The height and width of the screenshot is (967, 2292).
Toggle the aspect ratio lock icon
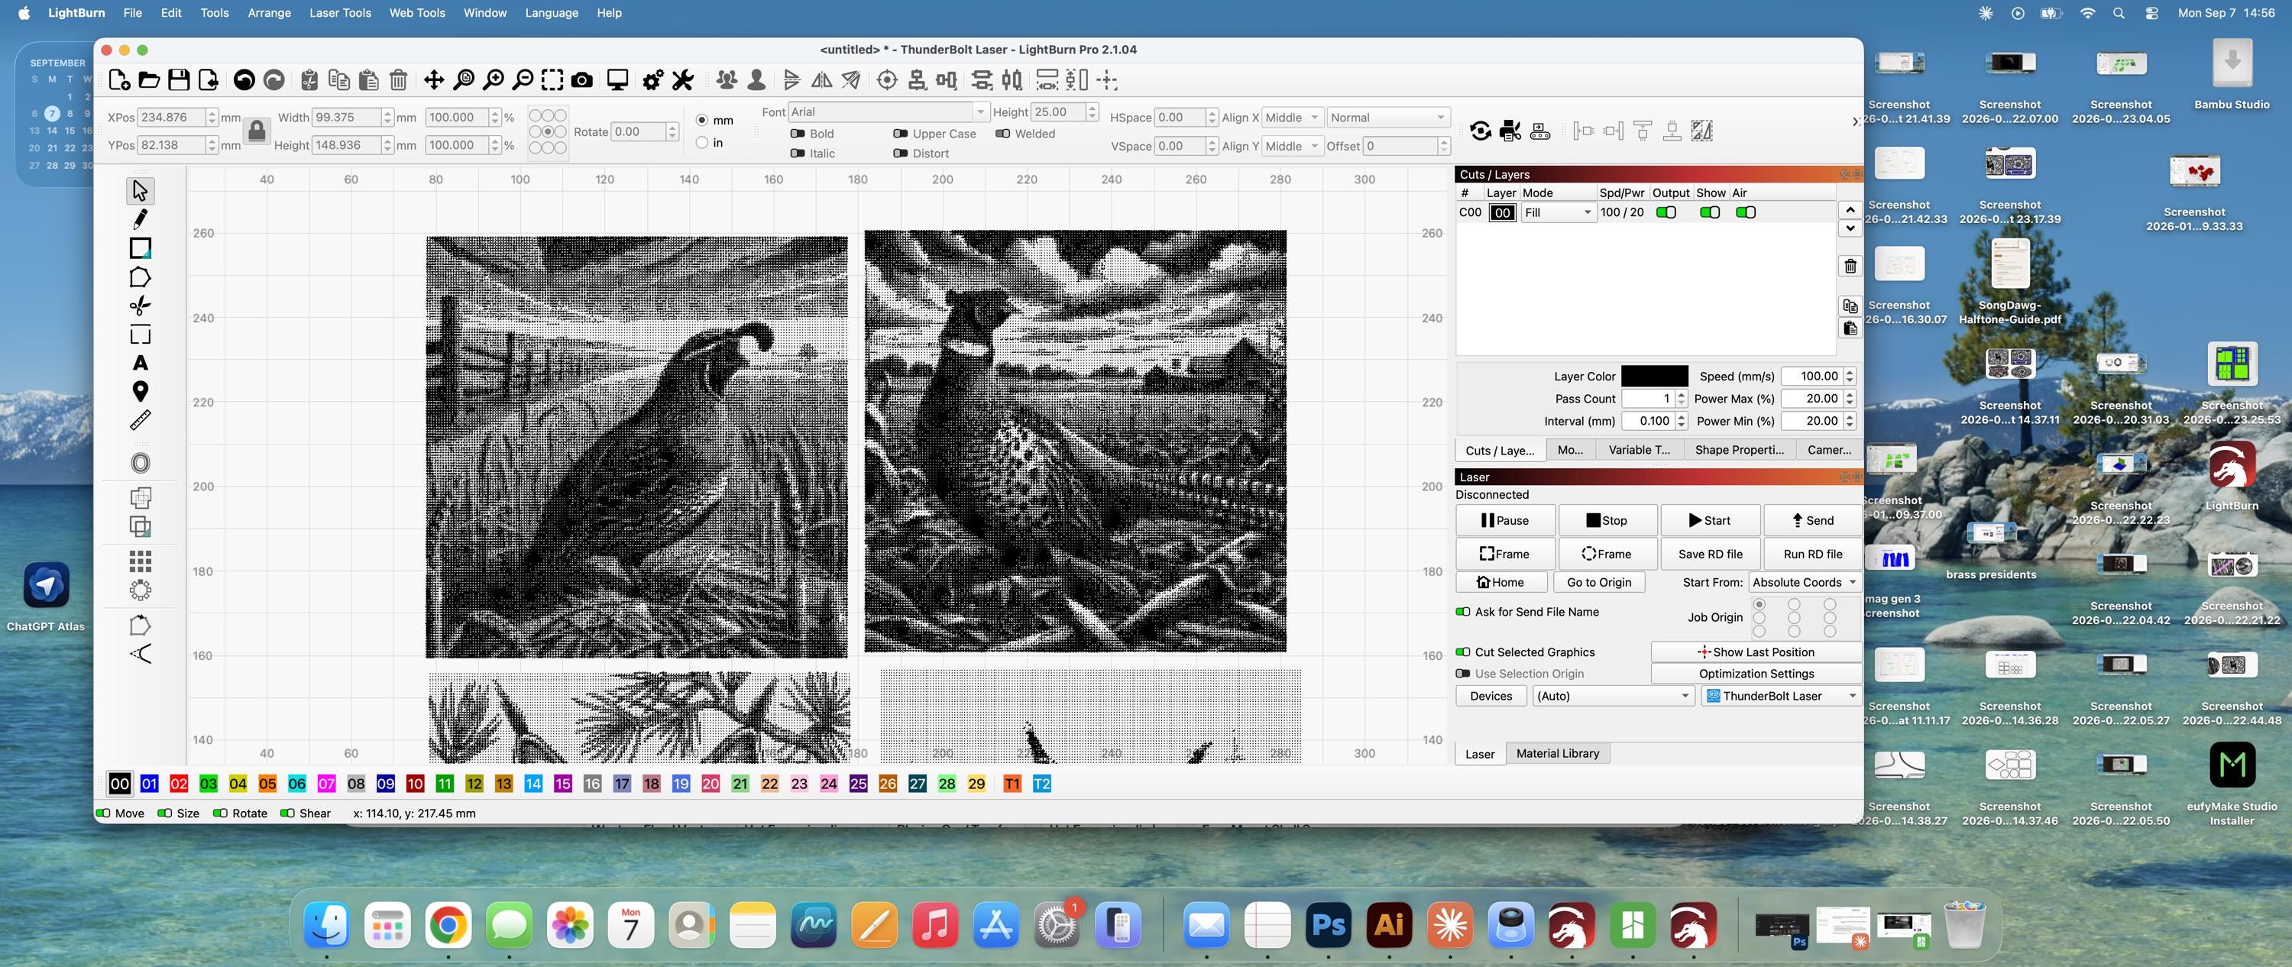point(256,131)
